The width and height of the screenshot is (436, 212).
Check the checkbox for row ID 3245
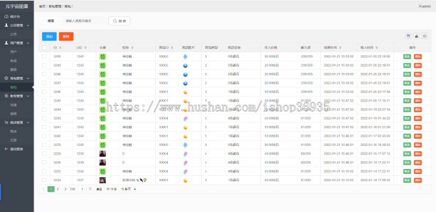point(44,100)
